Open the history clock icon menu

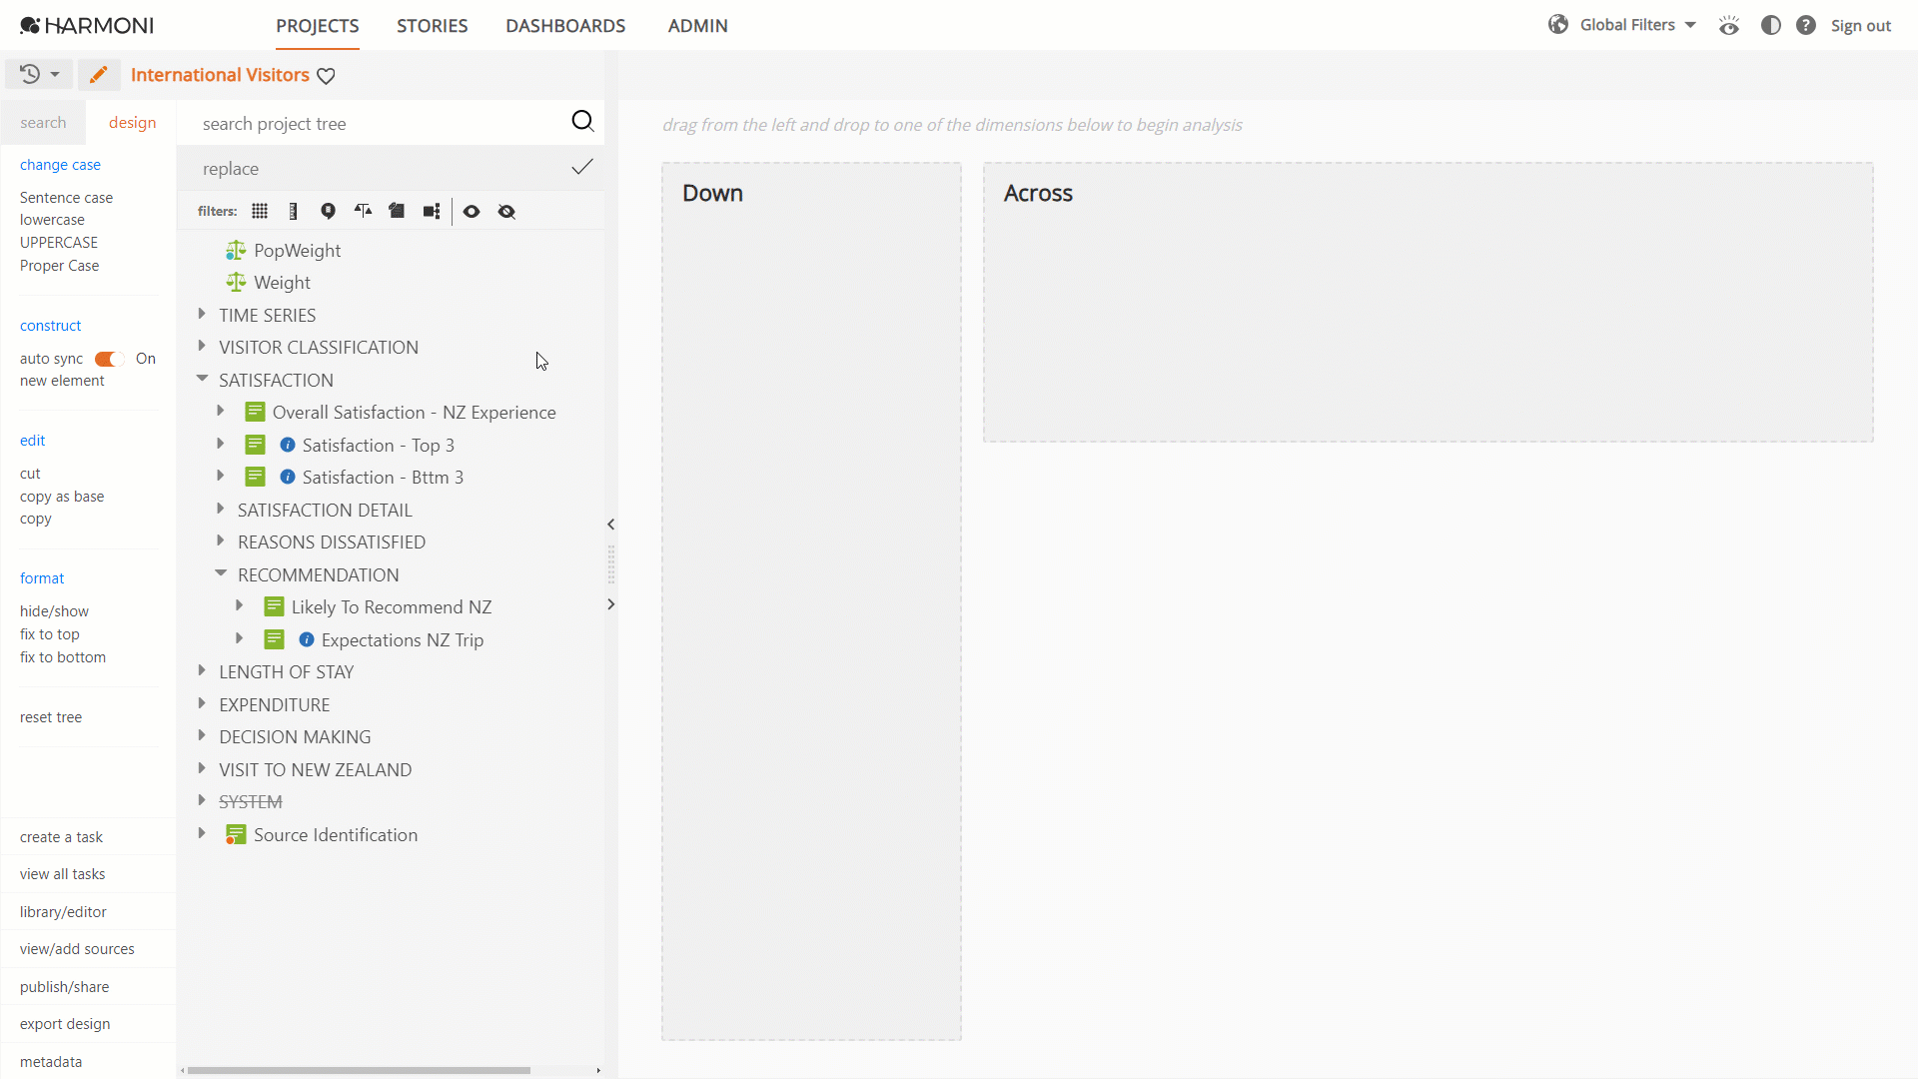(39, 75)
